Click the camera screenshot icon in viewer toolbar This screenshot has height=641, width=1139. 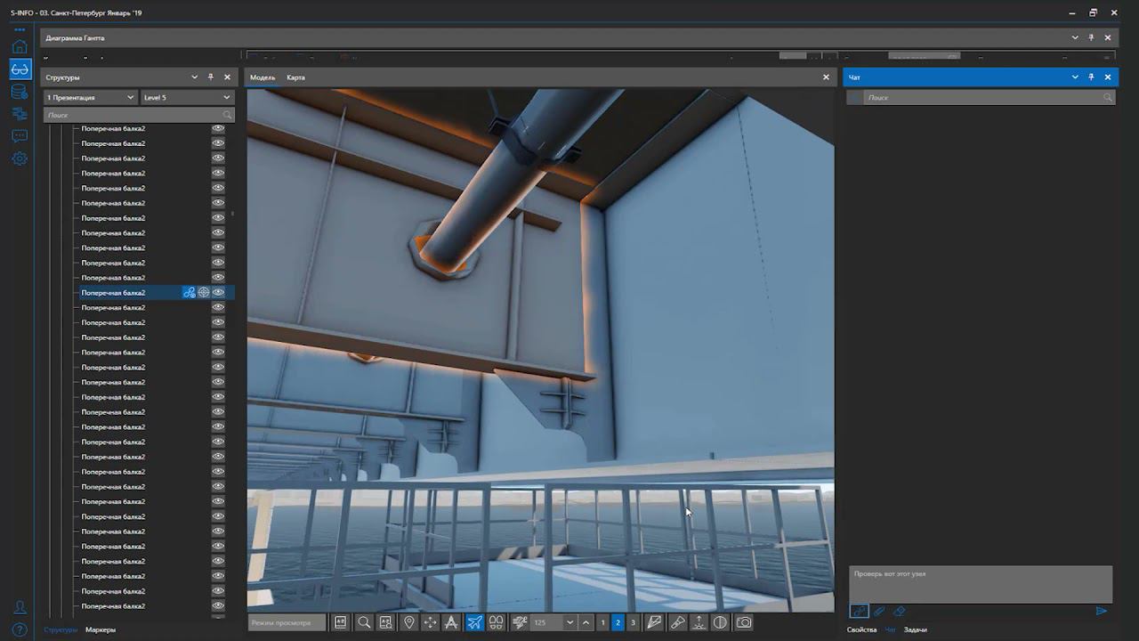tap(744, 622)
